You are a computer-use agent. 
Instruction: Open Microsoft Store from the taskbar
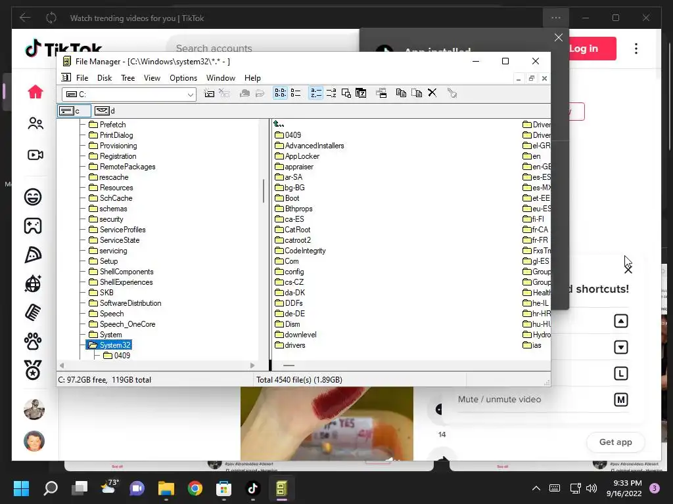223,488
